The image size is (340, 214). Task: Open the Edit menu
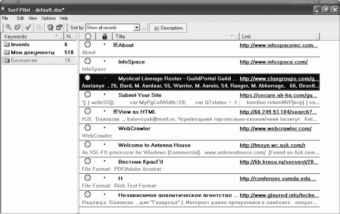[20, 19]
